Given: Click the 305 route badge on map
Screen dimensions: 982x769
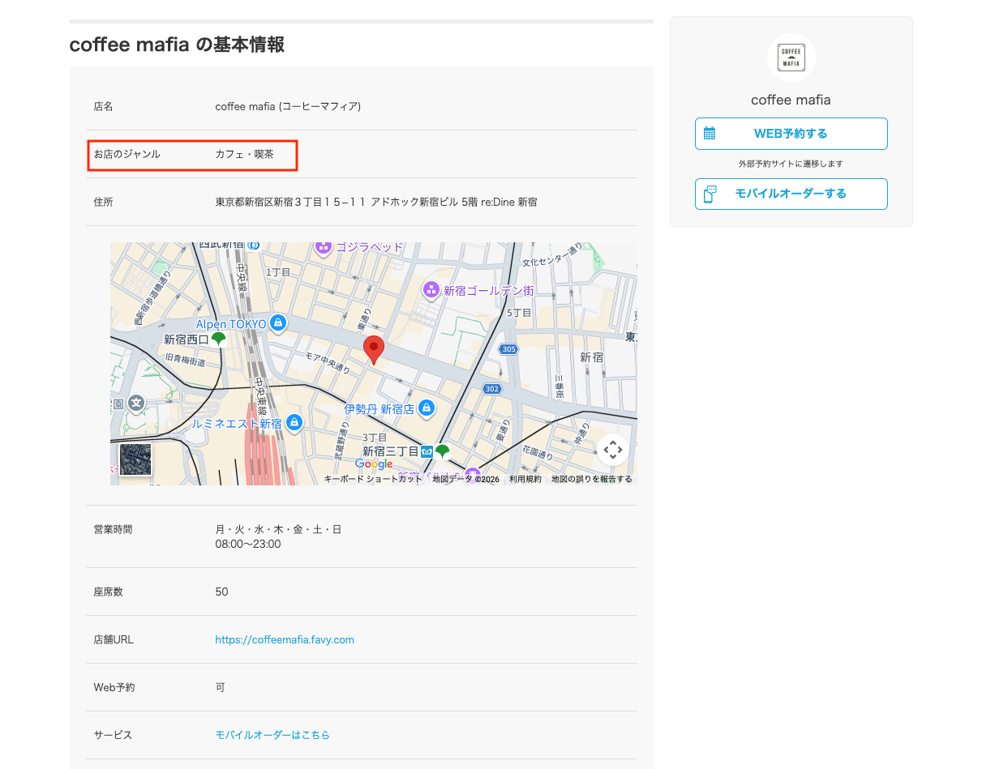Looking at the screenshot, I should coord(508,349).
